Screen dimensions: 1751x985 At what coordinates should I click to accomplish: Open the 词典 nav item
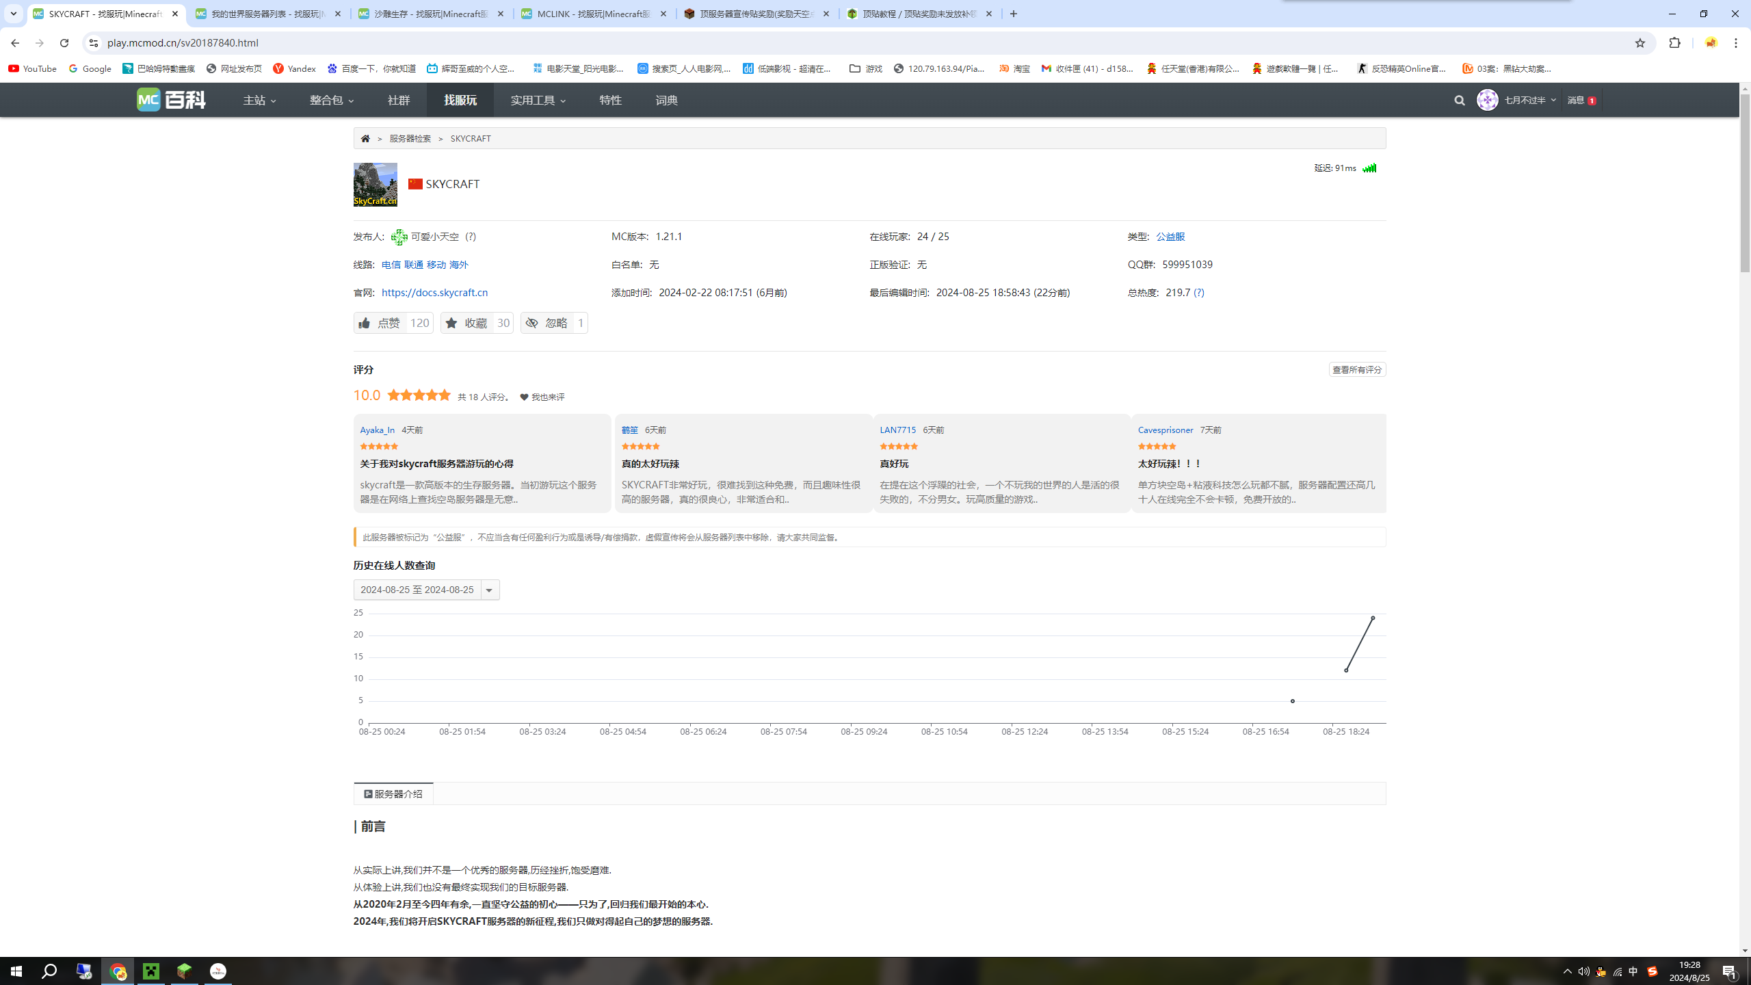[x=666, y=100]
